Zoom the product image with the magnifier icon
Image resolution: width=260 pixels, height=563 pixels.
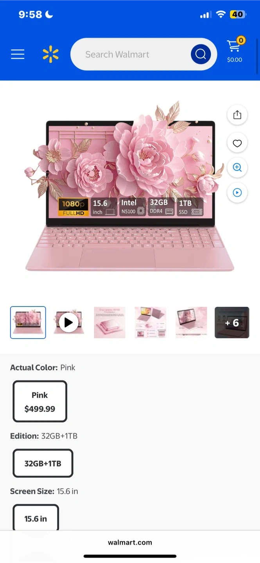(x=237, y=168)
